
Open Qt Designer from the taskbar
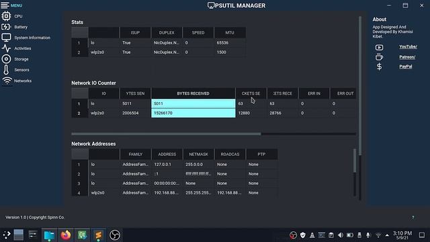click(82, 235)
